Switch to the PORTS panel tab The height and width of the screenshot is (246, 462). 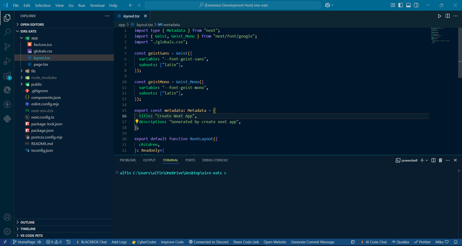coord(190,160)
